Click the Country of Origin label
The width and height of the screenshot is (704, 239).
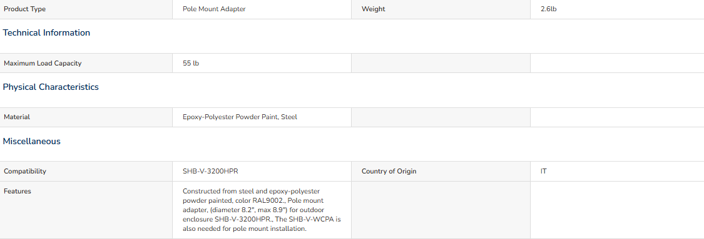(x=389, y=172)
